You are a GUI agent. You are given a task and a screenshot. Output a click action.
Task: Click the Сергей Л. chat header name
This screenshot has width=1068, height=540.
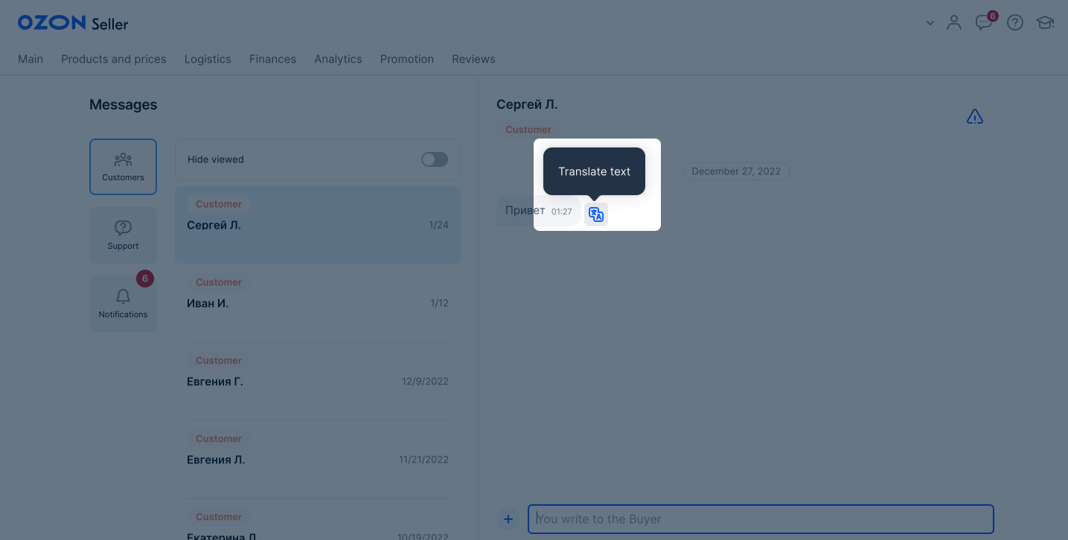(x=527, y=104)
